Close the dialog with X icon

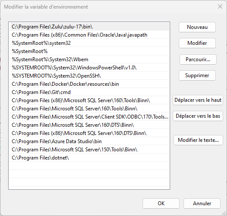(x=220, y=6)
